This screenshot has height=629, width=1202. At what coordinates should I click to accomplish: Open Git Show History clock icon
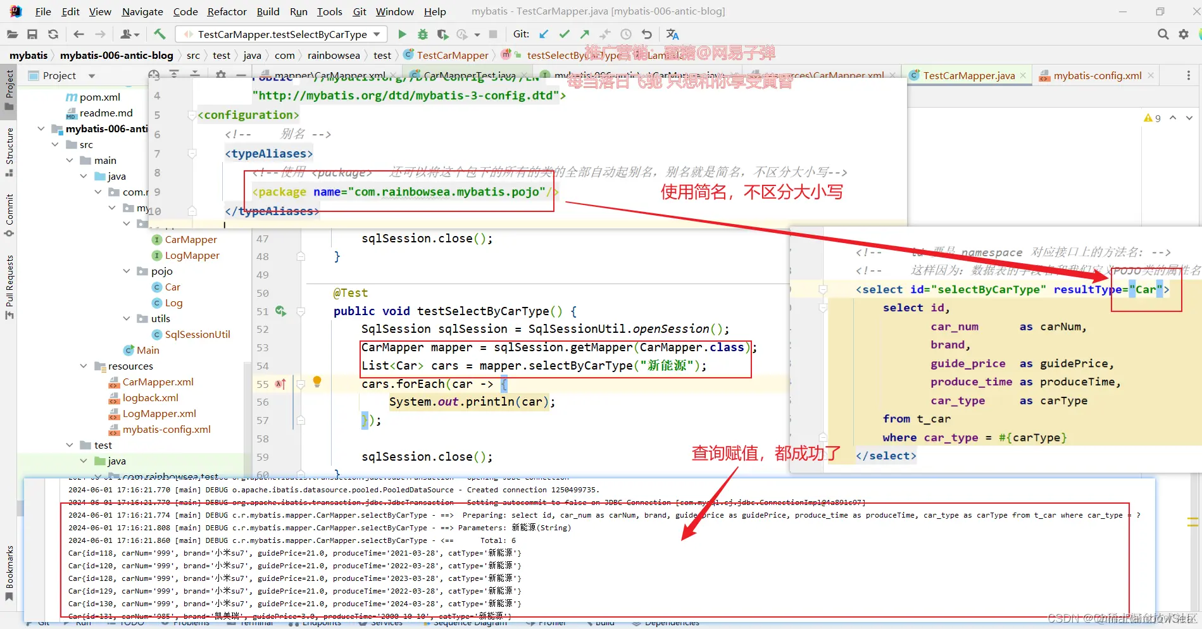point(626,34)
